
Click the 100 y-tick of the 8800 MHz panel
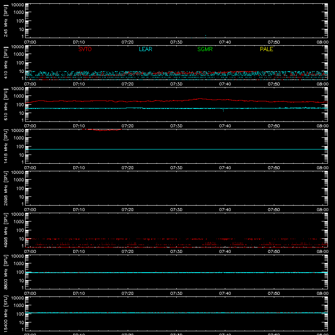click(20, 272)
